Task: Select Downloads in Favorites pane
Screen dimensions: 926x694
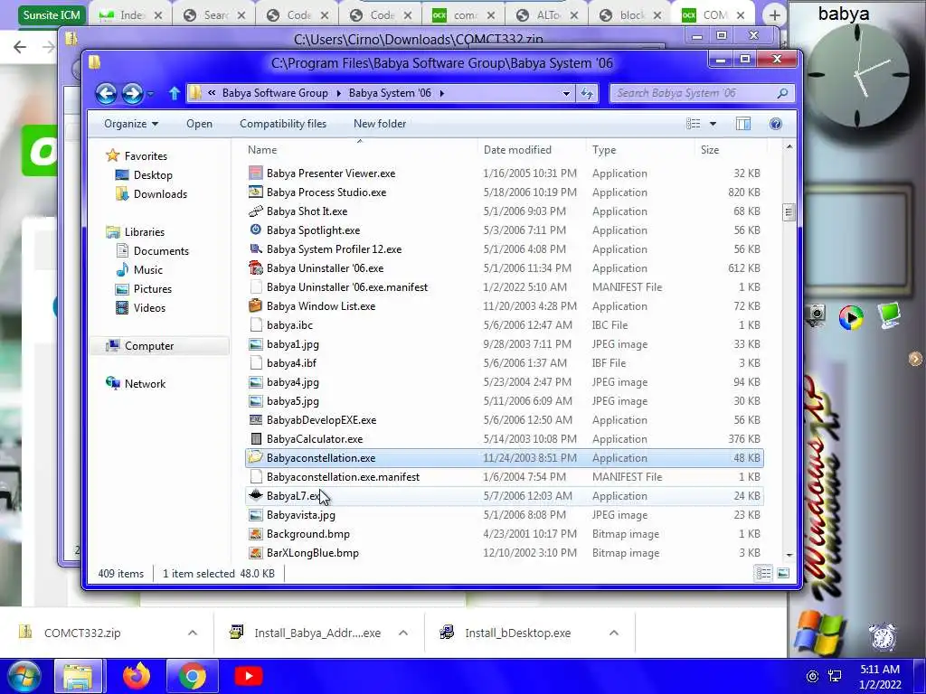Action: 160,193
